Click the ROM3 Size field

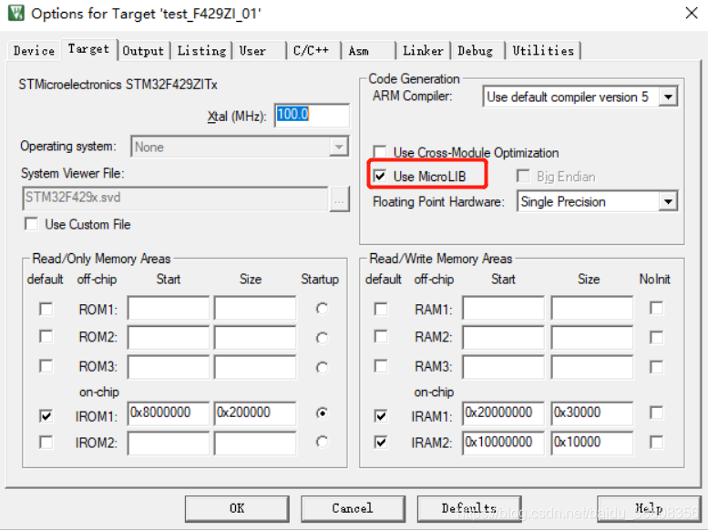pyautogui.click(x=255, y=367)
